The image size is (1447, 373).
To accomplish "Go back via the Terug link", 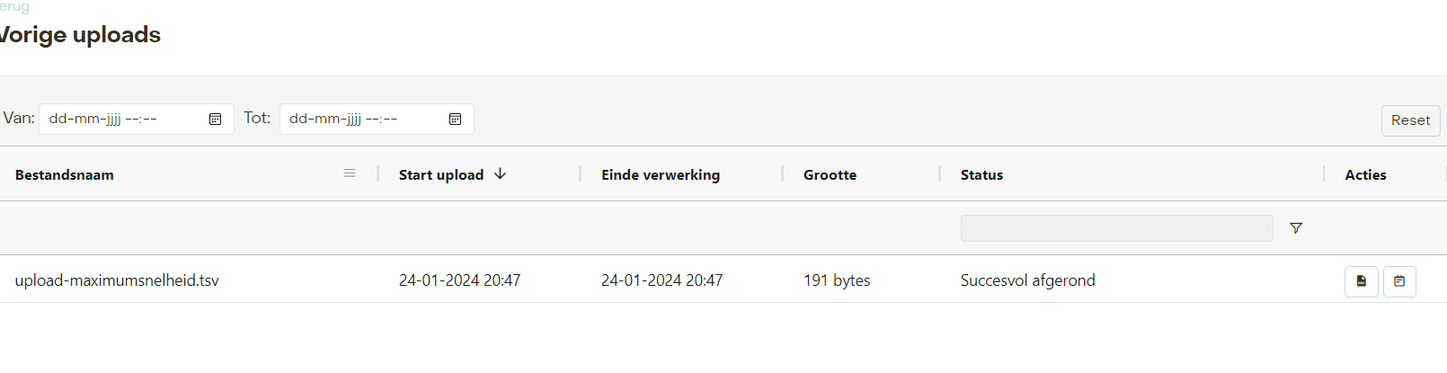I will click(x=14, y=6).
